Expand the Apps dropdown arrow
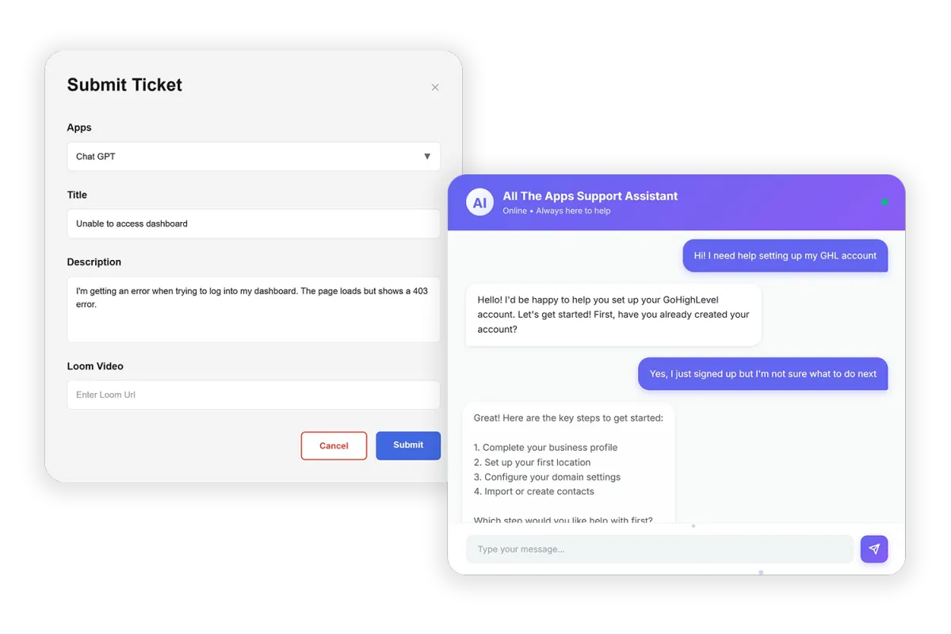951x634 pixels. click(427, 157)
